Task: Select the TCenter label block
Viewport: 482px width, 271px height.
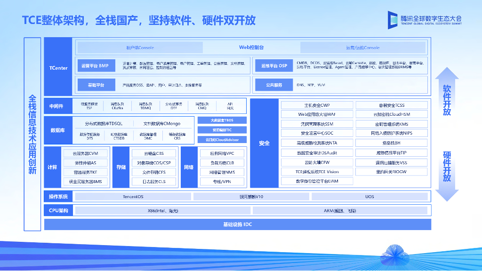Action: point(59,68)
